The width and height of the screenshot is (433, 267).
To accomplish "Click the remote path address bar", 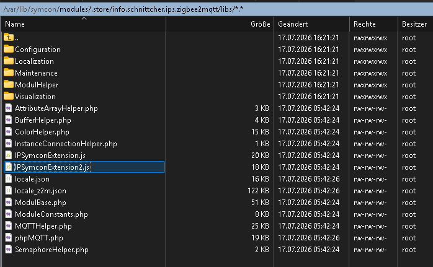I will point(216,9).
